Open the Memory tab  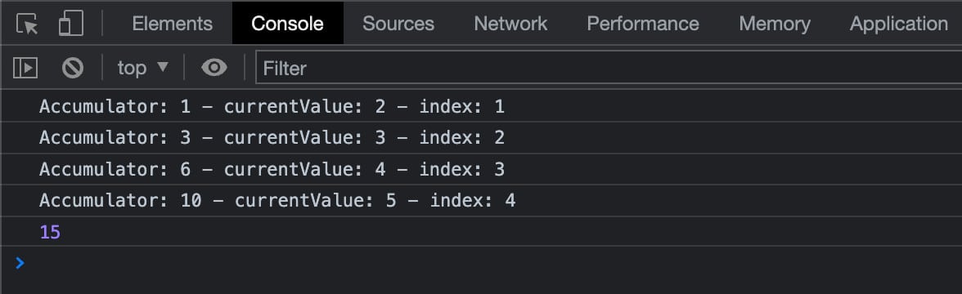(774, 24)
